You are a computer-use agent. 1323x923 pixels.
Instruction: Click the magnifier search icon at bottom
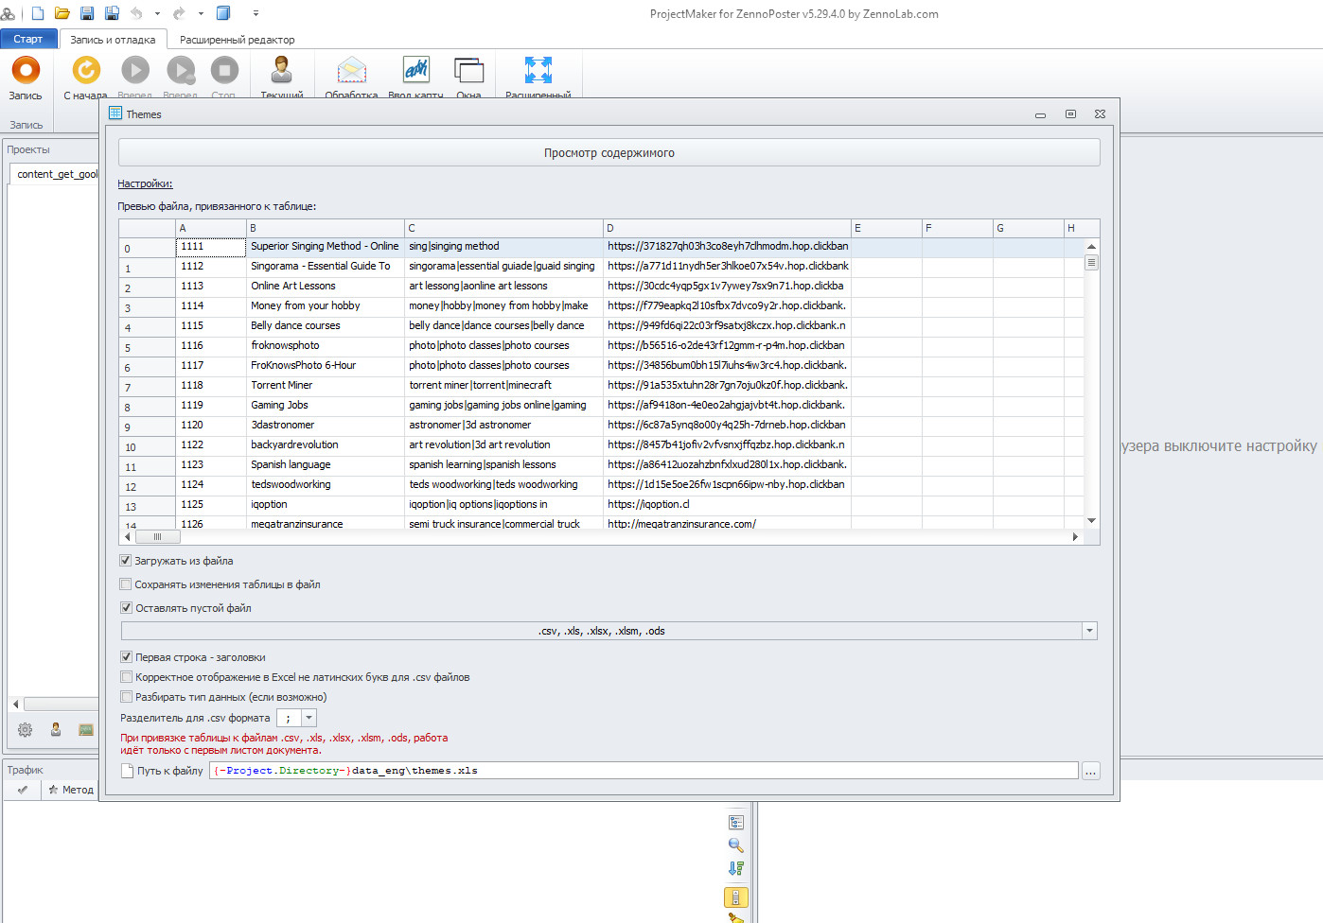735,845
